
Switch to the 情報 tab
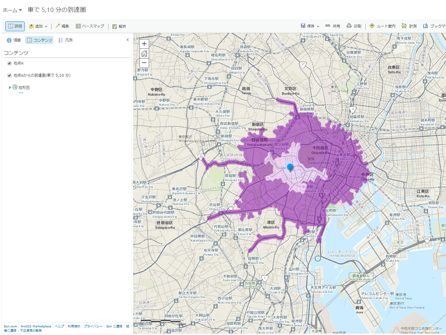click(x=14, y=40)
